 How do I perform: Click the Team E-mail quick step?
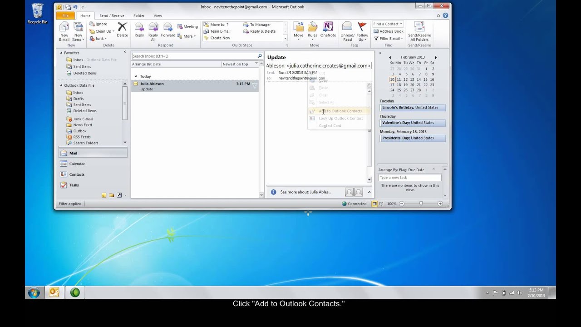click(217, 31)
